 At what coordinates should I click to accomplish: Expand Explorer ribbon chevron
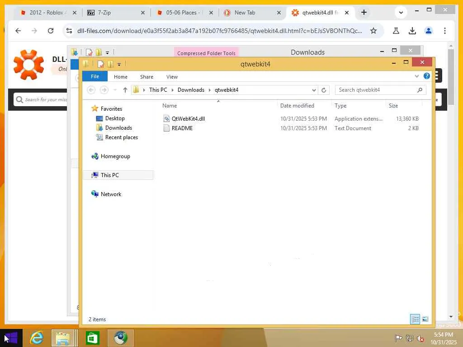416,76
